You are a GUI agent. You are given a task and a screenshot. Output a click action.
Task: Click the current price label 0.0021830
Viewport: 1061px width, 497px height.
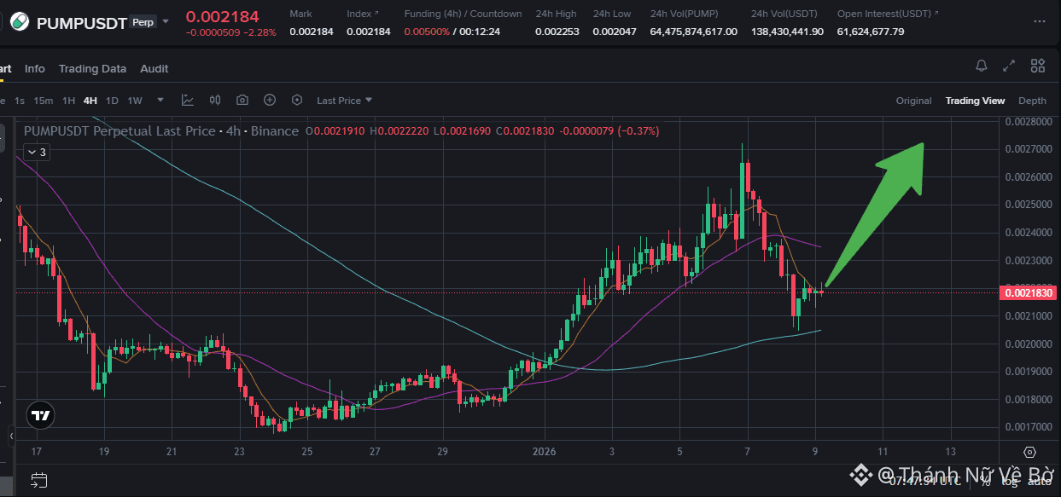(x=1029, y=292)
